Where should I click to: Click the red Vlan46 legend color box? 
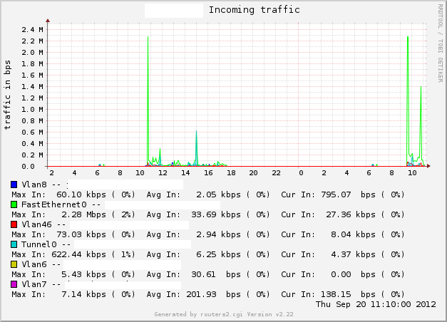tap(14, 224)
